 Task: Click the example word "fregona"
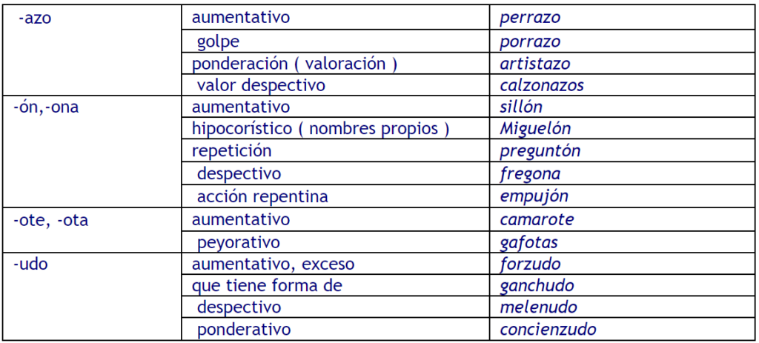(x=530, y=173)
